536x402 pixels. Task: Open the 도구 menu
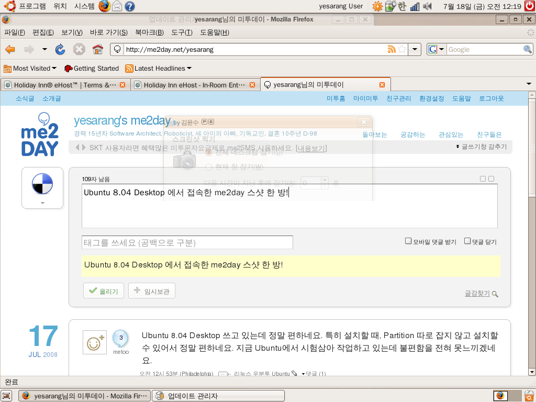coord(182,32)
